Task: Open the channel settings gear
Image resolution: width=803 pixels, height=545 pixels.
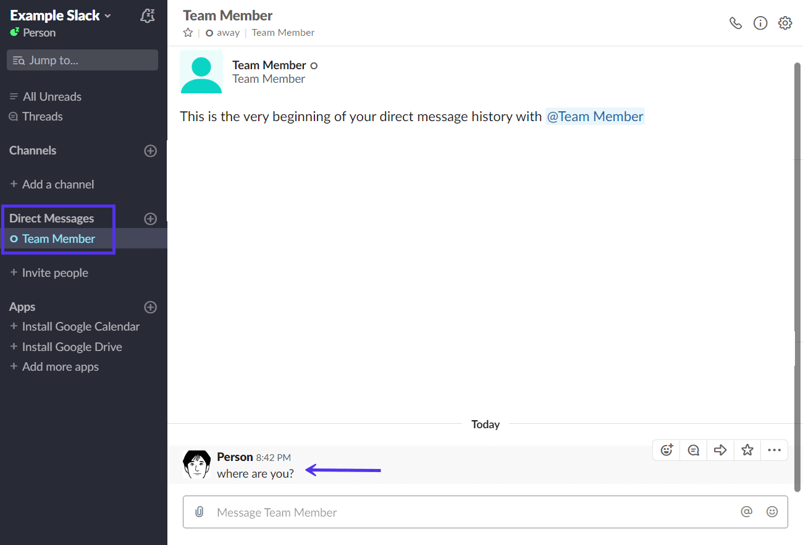Action: tap(784, 22)
